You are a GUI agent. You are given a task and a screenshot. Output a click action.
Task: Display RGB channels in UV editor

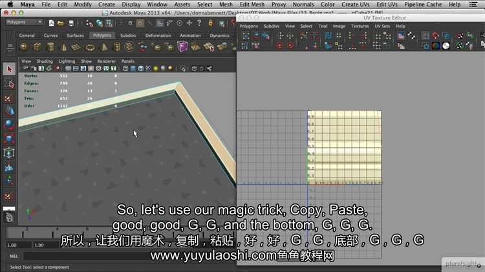pyautogui.click(x=435, y=46)
